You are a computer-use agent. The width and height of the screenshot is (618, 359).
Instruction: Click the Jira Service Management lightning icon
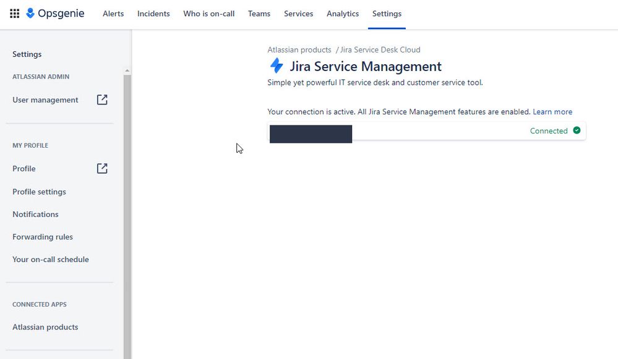pos(277,65)
